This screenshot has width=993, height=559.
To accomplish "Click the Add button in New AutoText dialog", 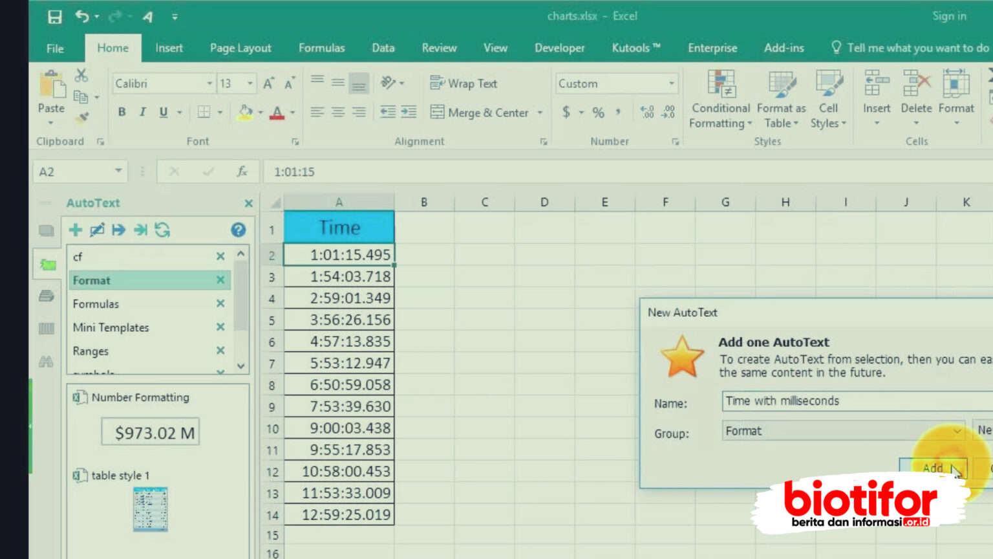I will [x=934, y=468].
